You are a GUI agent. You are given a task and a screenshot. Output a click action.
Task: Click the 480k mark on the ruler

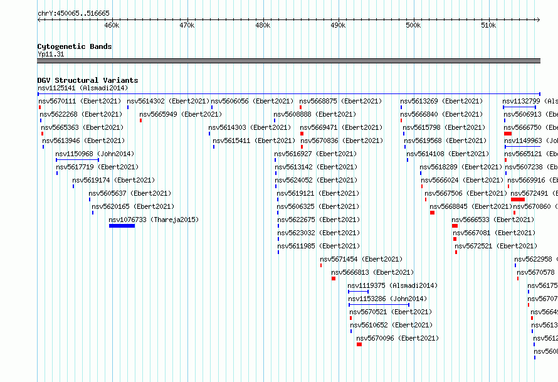click(x=263, y=25)
